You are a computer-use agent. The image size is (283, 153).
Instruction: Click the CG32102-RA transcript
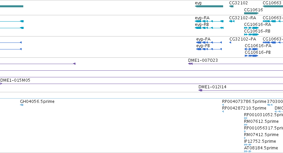(x=232, y=21)
